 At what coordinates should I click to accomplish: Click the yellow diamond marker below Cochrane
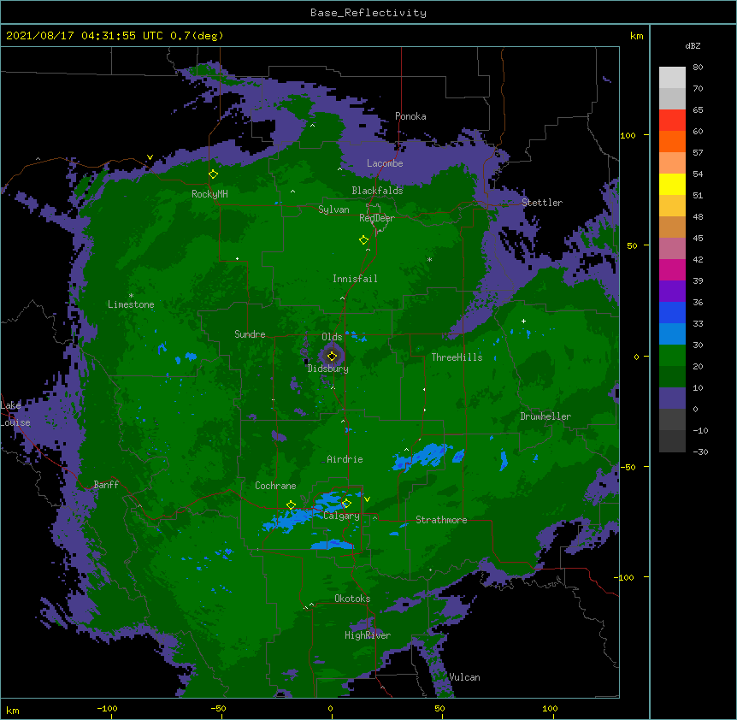[291, 505]
